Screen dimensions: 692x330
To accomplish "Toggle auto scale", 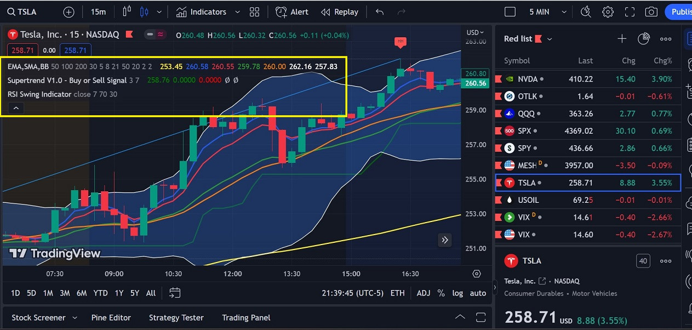I will [478, 293].
